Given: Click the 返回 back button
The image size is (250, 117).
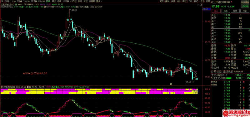Looking at the screenshot, I should [207, 1].
